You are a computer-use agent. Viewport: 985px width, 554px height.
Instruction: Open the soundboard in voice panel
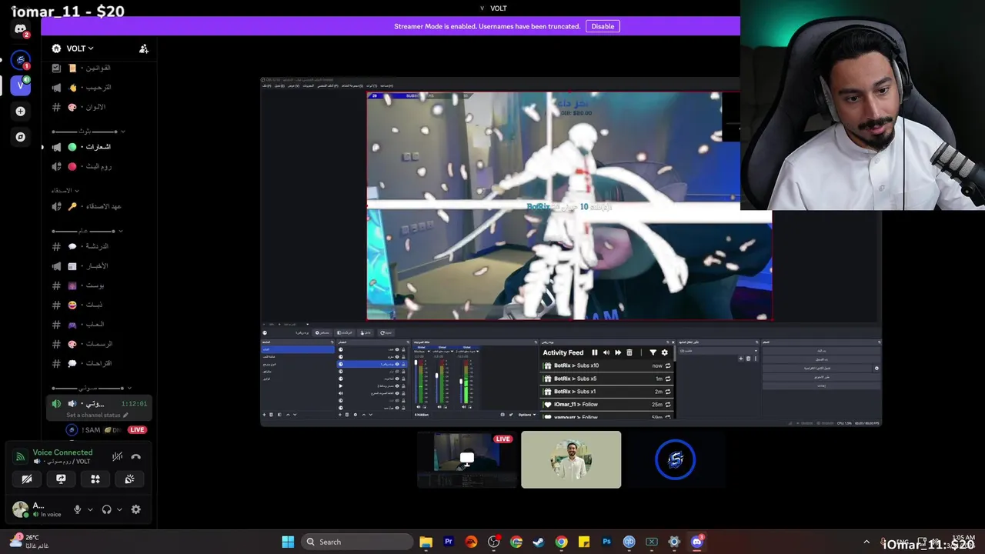129,479
